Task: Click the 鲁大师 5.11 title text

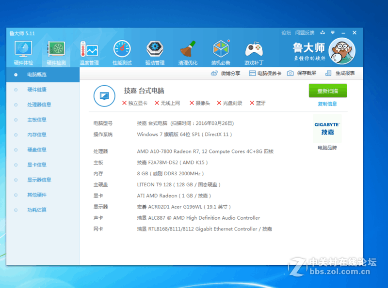Action: click(x=22, y=33)
